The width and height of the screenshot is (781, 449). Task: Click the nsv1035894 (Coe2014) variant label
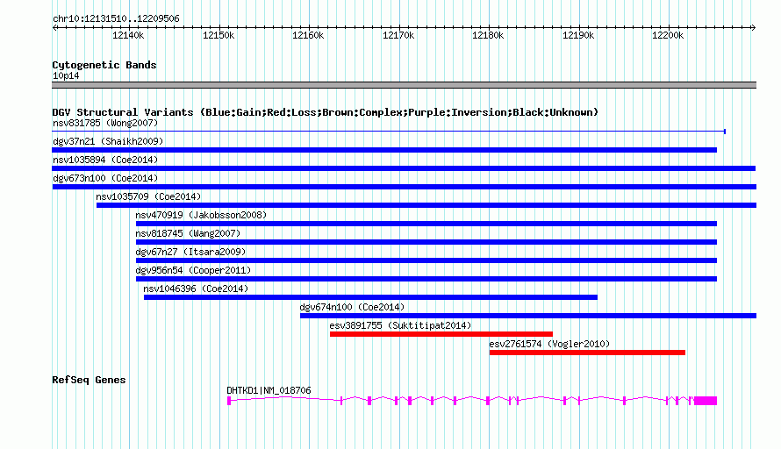click(105, 160)
